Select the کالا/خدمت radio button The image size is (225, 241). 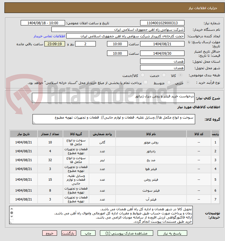coord(143,75)
